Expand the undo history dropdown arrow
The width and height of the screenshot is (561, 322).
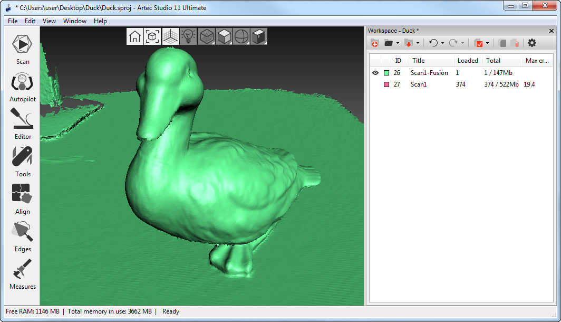tap(442, 43)
